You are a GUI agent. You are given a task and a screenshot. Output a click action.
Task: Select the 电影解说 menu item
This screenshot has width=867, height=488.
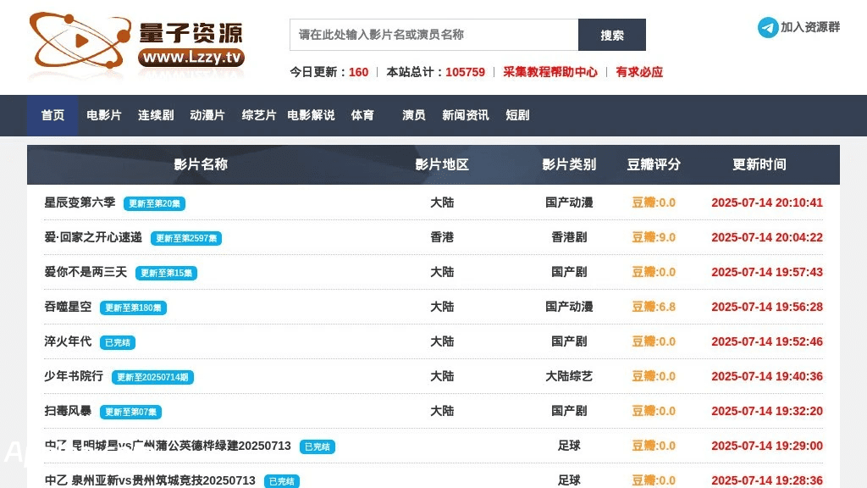[x=311, y=115]
